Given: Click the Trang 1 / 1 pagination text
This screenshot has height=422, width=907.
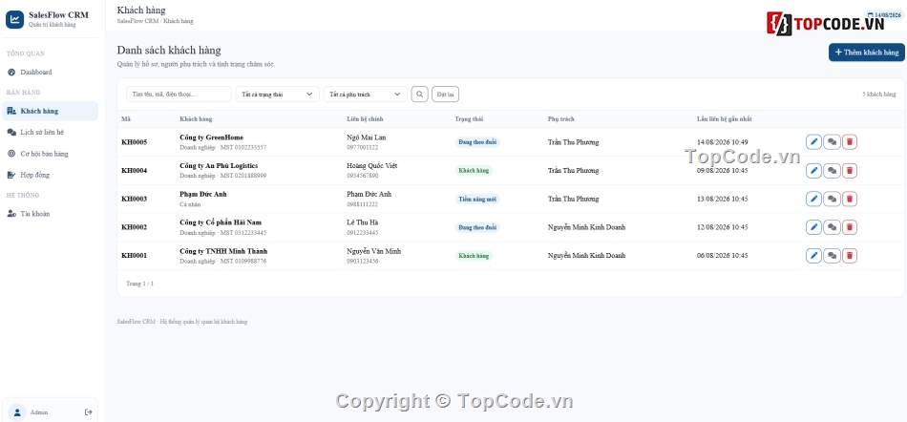Looking at the screenshot, I should [x=140, y=284].
